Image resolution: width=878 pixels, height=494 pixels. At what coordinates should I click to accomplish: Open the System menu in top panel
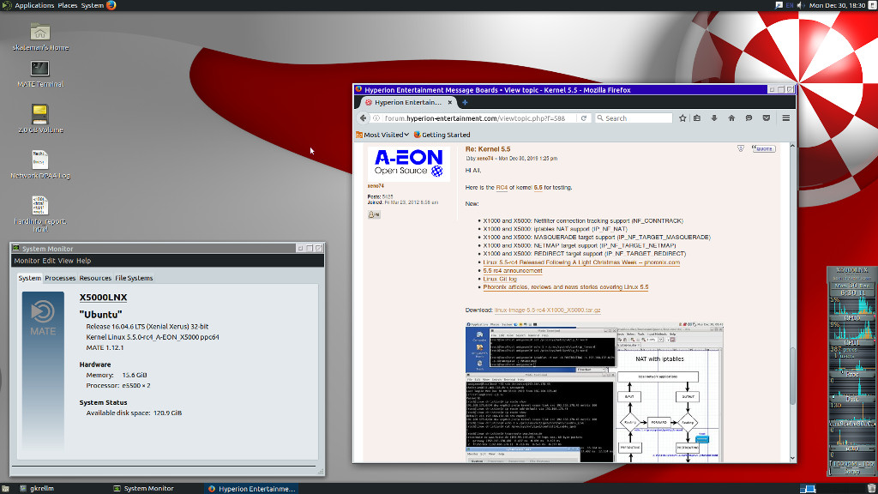(x=93, y=5)
